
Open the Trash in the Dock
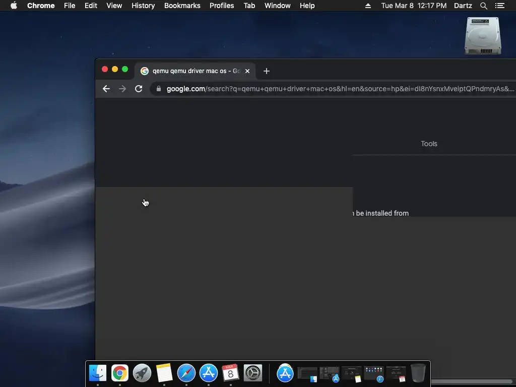(418, 373)
